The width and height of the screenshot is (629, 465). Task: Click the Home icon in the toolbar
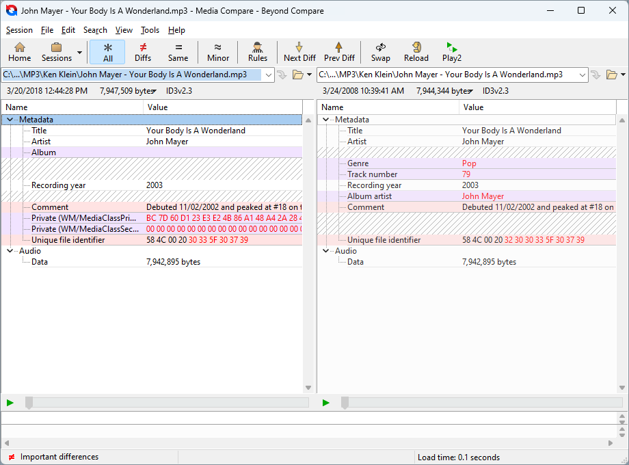pyautogui.click(x=19, y=51)
